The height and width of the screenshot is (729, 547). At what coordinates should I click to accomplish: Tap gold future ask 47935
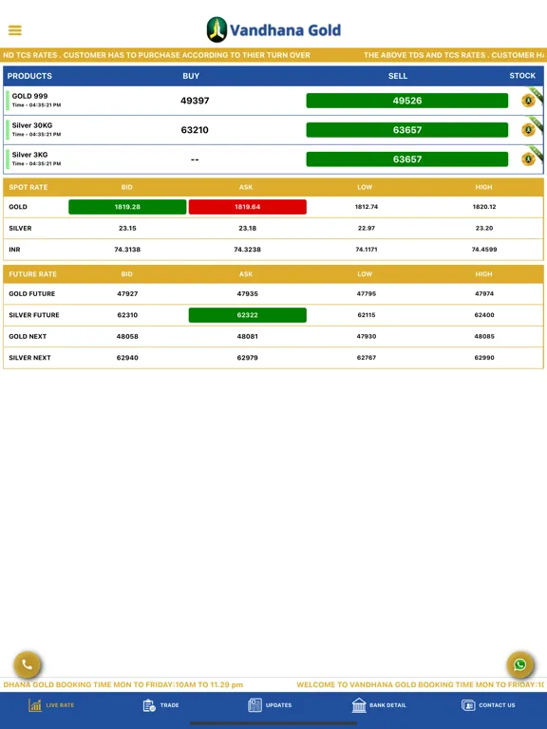248,294
